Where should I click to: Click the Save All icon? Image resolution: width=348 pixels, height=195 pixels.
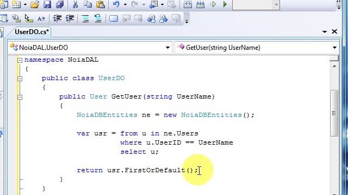pyautogui.click(x=60, y=4)
